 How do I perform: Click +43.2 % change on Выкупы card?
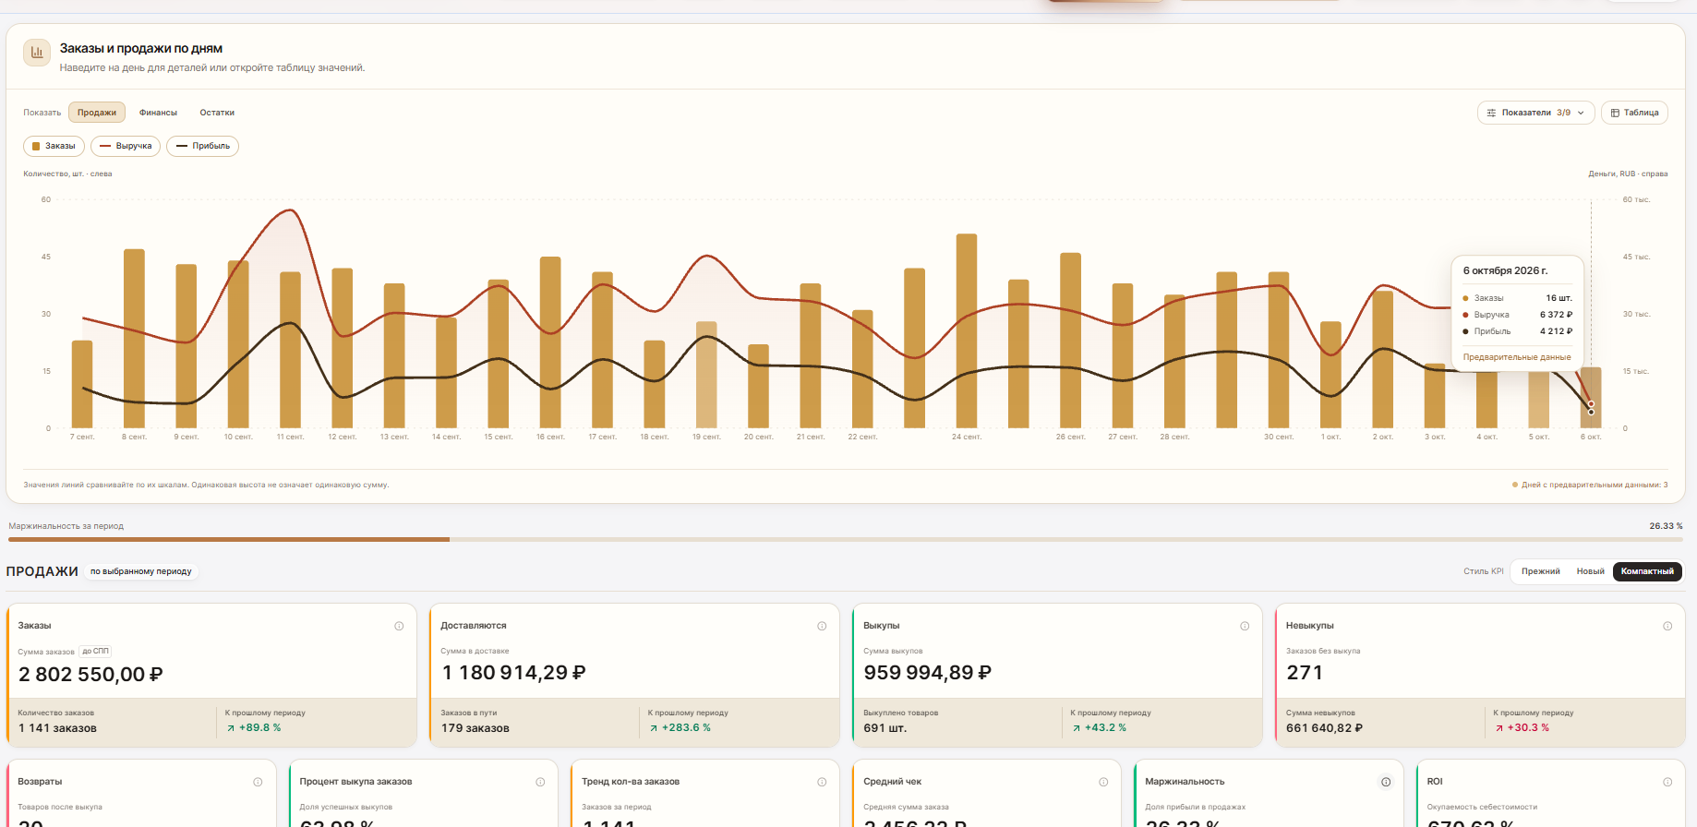(x=1099, y=727)
